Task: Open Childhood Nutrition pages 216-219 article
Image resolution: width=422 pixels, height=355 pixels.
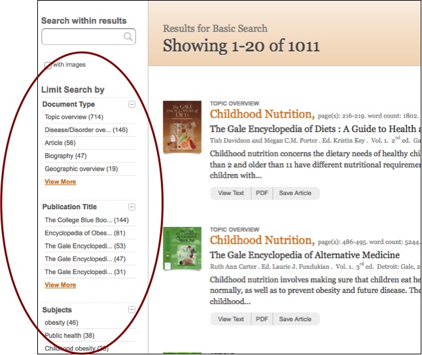Action: point(262,114)
